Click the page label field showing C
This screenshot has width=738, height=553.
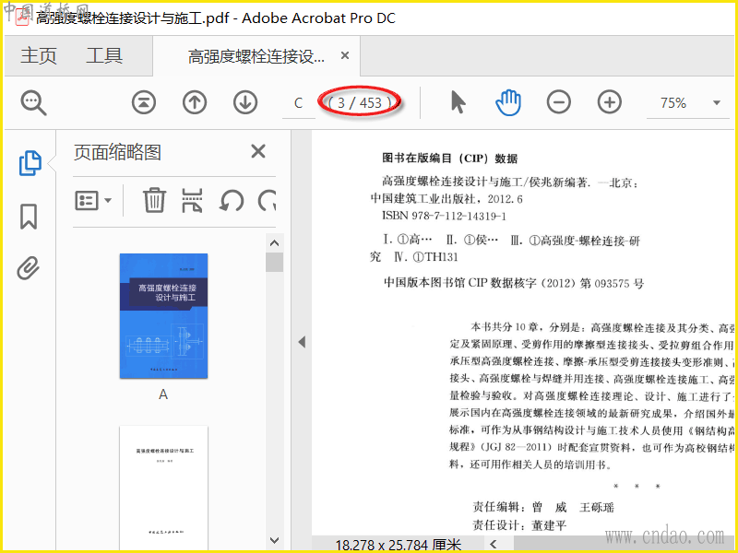pyautogui.click(x=298, y=103)
